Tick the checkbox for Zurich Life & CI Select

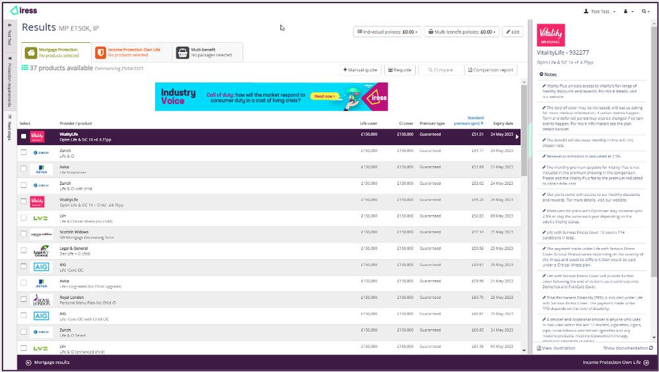[24, 332]
